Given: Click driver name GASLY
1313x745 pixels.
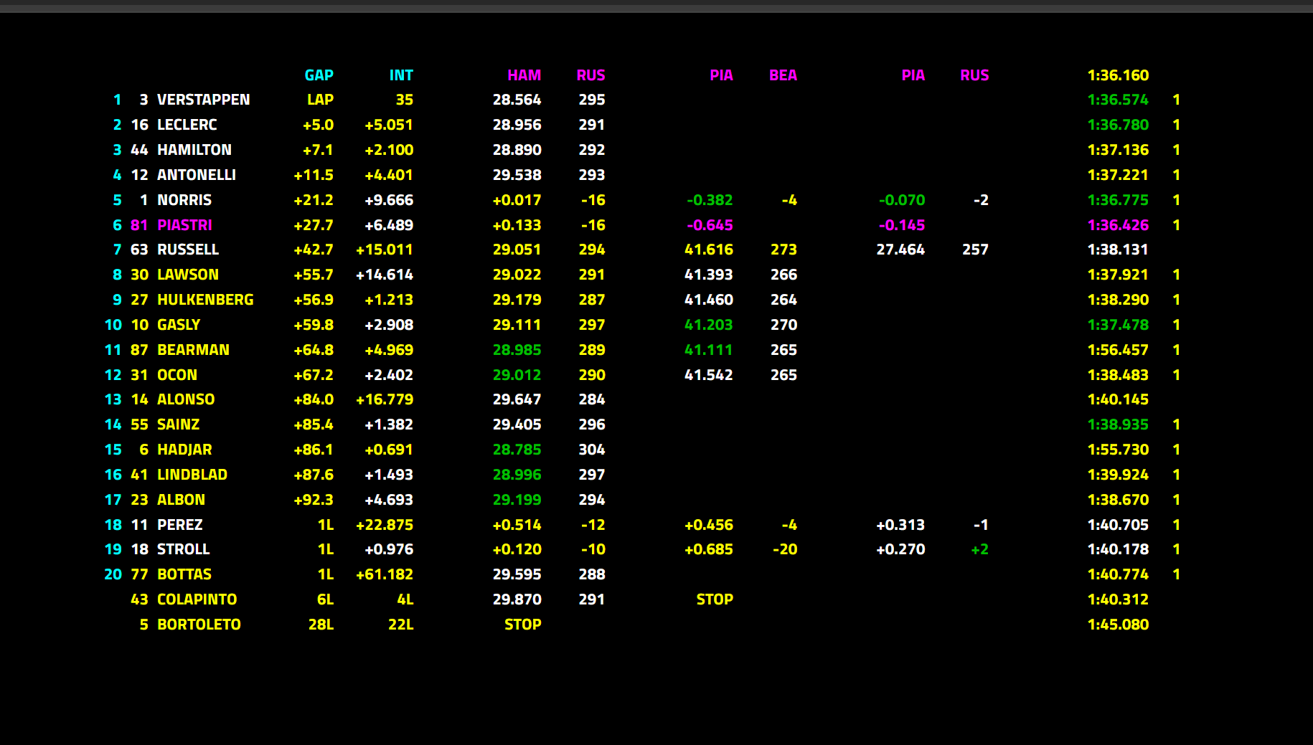Looking at the screenshot, I should click(x=179, y=325).
